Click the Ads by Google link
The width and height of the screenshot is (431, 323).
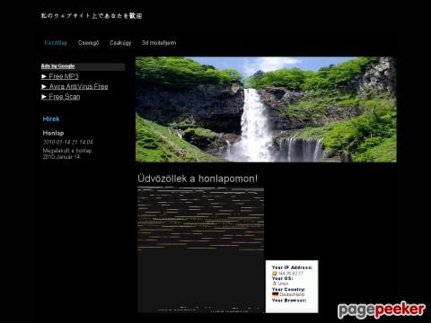pos(57,66)
